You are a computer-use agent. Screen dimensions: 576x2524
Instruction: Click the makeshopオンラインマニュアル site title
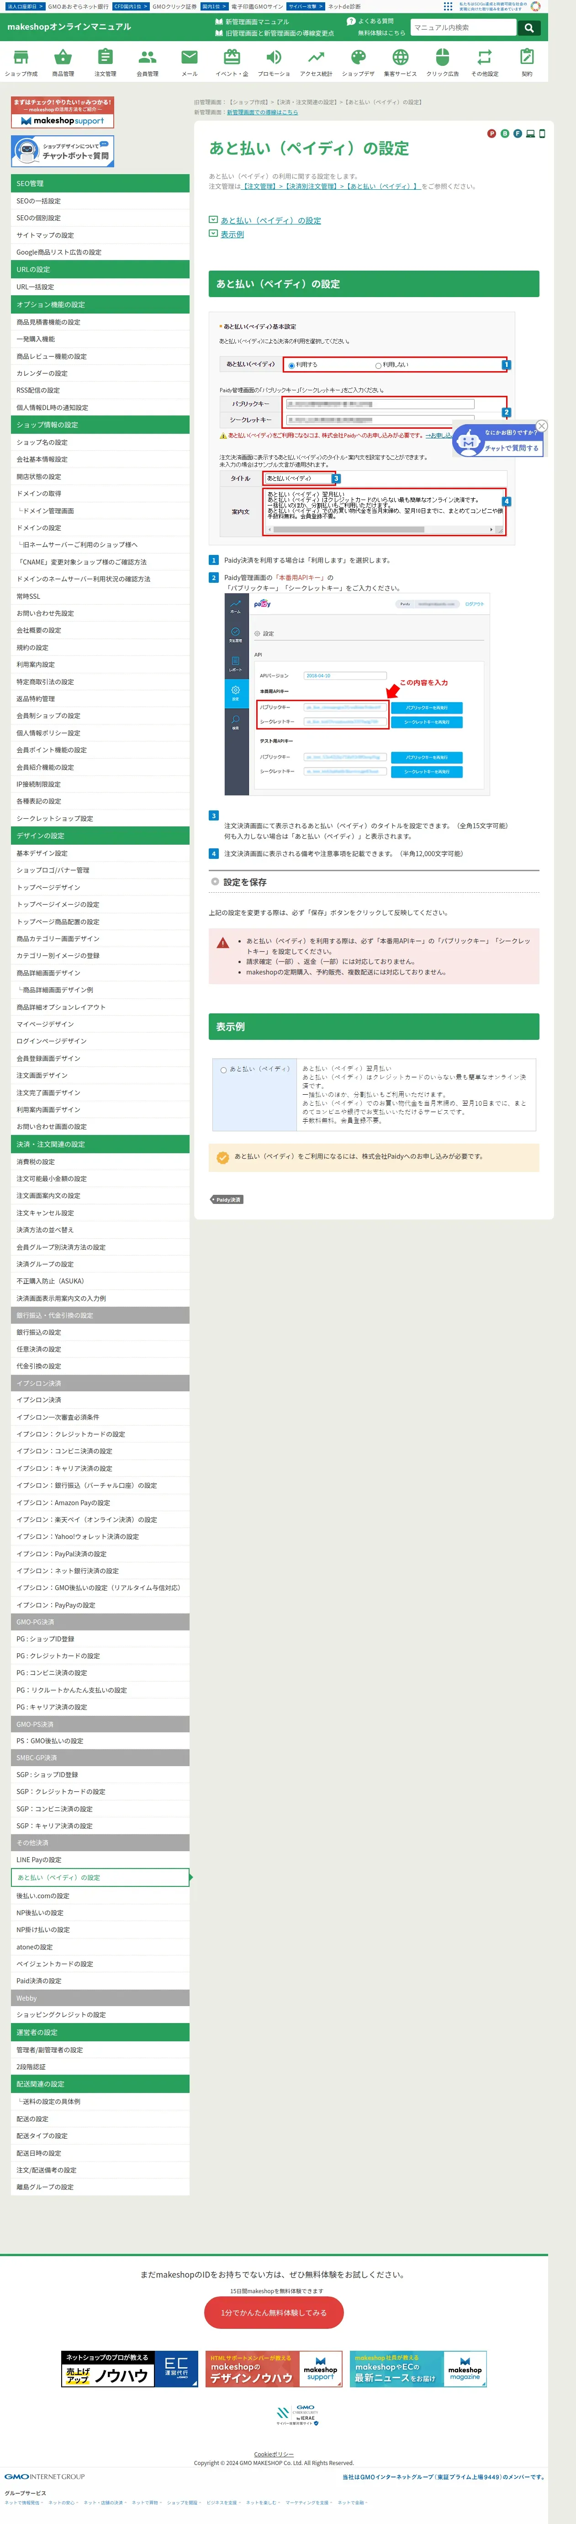coord(69,27)
